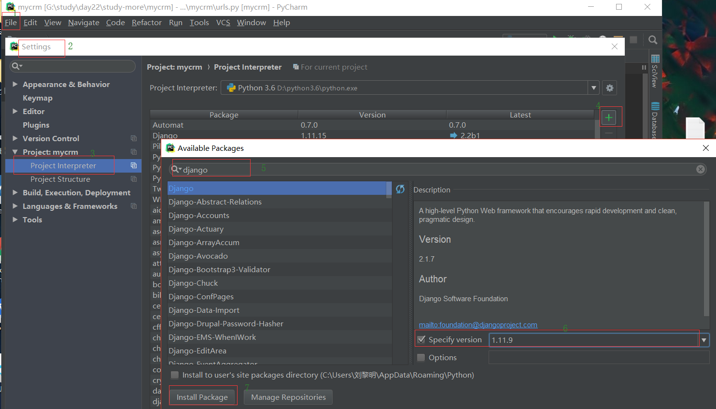The height and width of the screenshot is (409, 716).
Task: Open the File menu
Action: click(x=11, y=23)
